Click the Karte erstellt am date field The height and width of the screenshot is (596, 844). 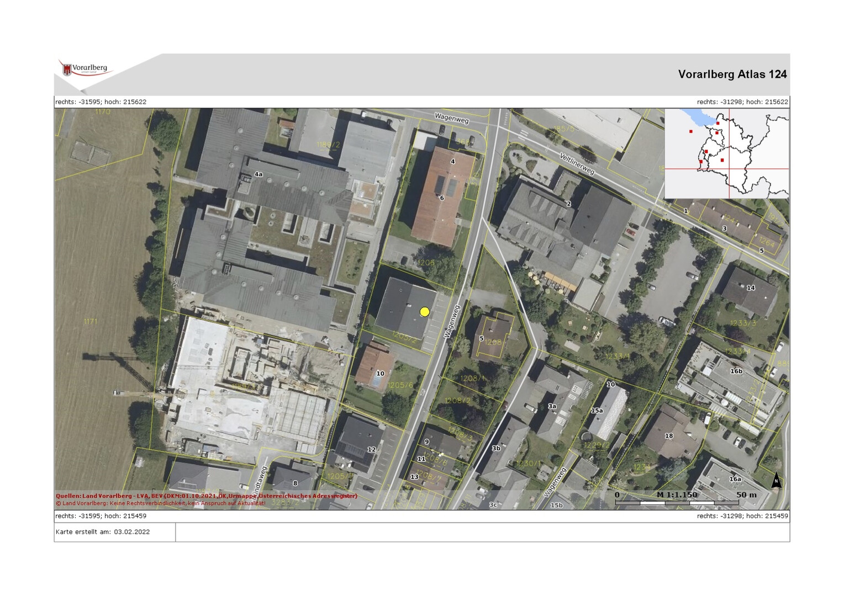pyautogui.click(x=103, y=532)
